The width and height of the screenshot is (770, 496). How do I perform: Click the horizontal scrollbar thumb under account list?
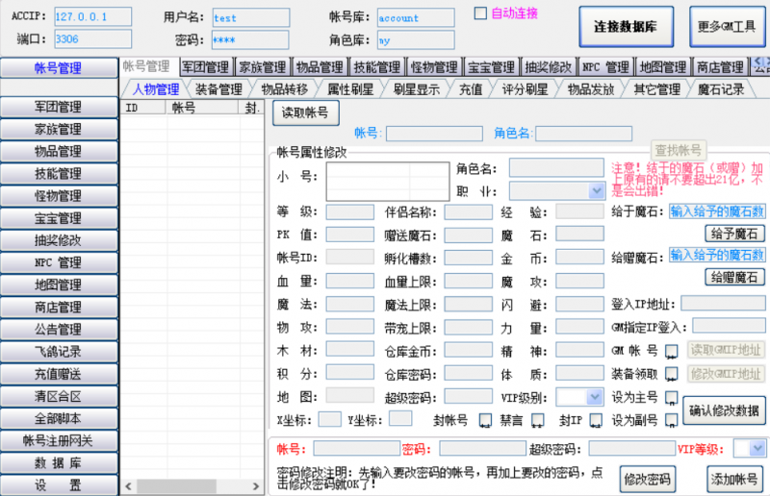(x=176, y=486)
